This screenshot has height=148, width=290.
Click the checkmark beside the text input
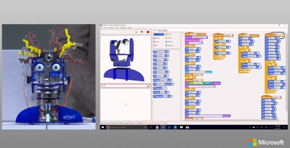tap(148, 86)
